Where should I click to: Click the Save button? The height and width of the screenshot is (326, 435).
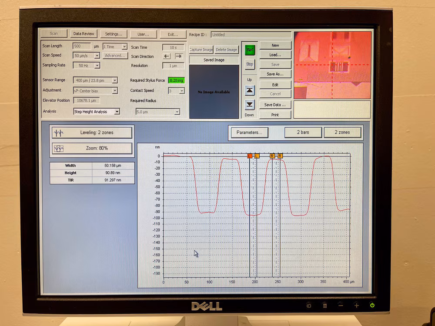tap(275, 64)
